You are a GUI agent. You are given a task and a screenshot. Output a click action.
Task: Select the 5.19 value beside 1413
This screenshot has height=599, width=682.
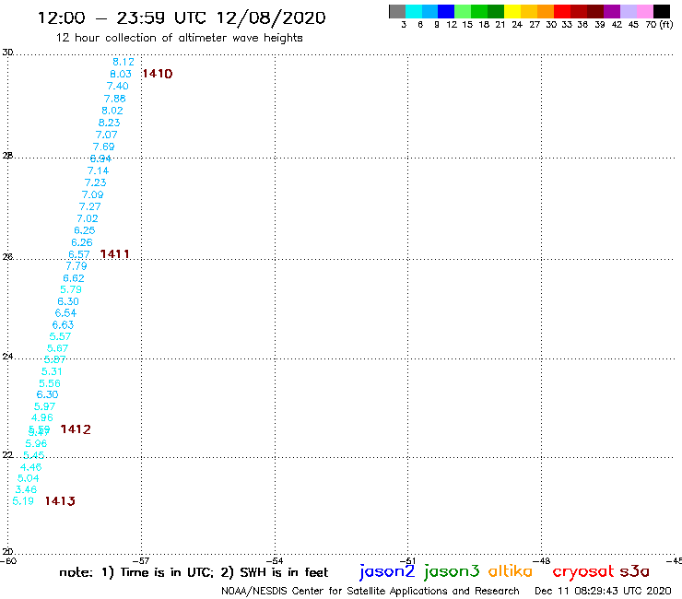tap(23, 501)
